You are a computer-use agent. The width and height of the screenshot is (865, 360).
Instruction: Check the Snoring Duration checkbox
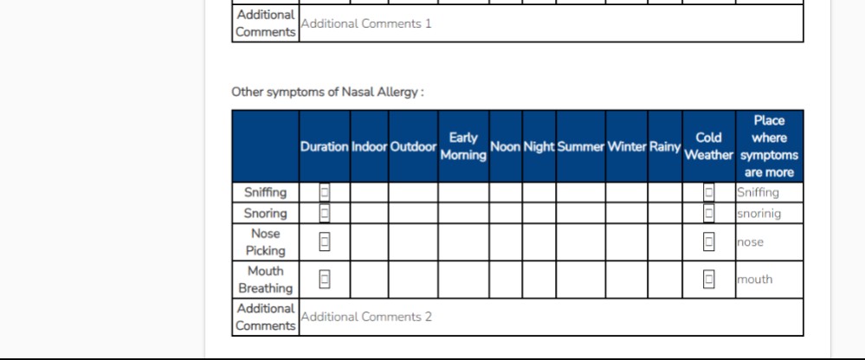[325, 213]
